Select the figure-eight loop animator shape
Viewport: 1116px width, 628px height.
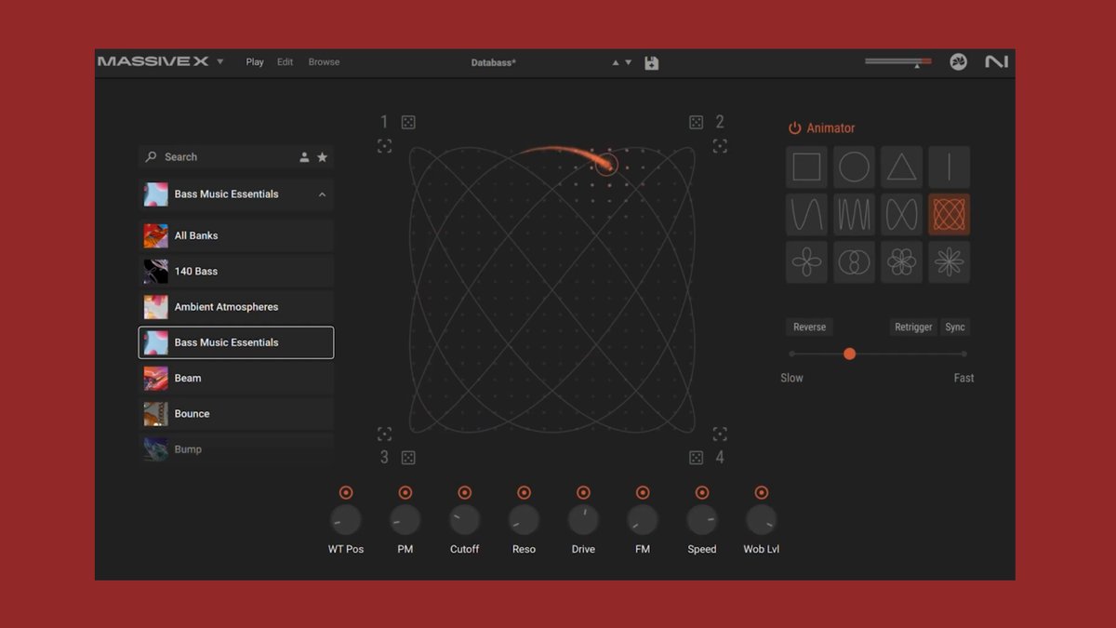click(901, 215)
